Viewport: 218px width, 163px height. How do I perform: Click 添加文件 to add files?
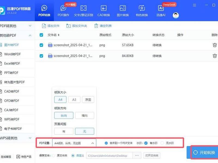[x=51, y=26]
